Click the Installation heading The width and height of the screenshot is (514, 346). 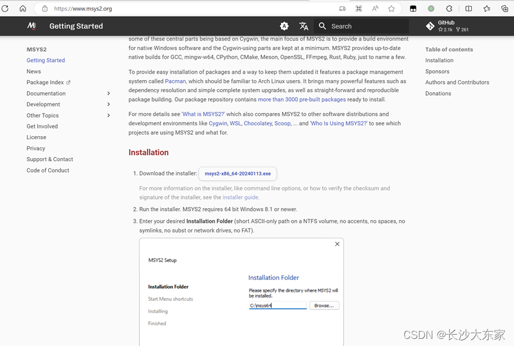[149, 152]
